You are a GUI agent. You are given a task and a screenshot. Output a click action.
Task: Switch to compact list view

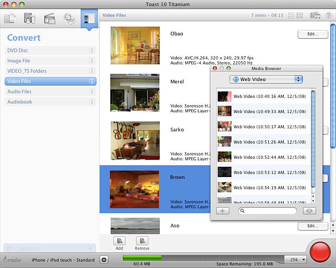click(300, 16)
